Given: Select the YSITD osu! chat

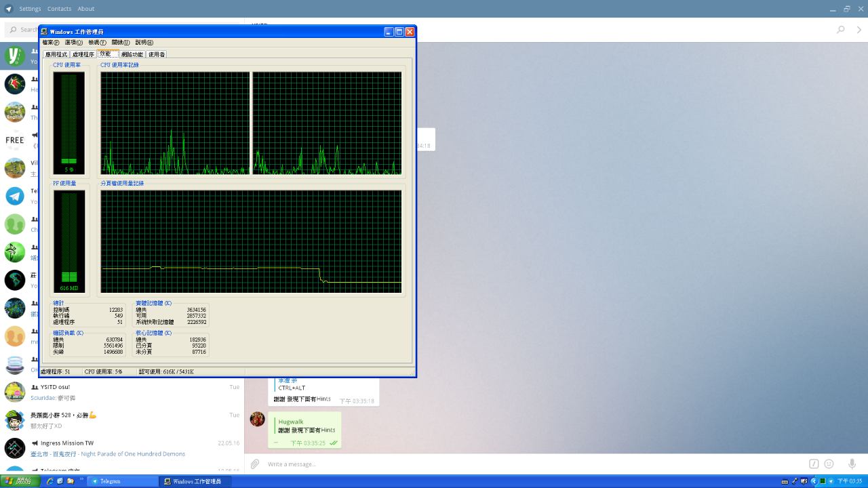Looking at the screenshot, I should tap(122, 392).
